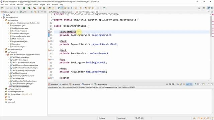Image resolution: width=214 pixels, height=120 pixels.
Task: Click Collapse All icon in Package Explorer
Action: [x=32, y=12]
